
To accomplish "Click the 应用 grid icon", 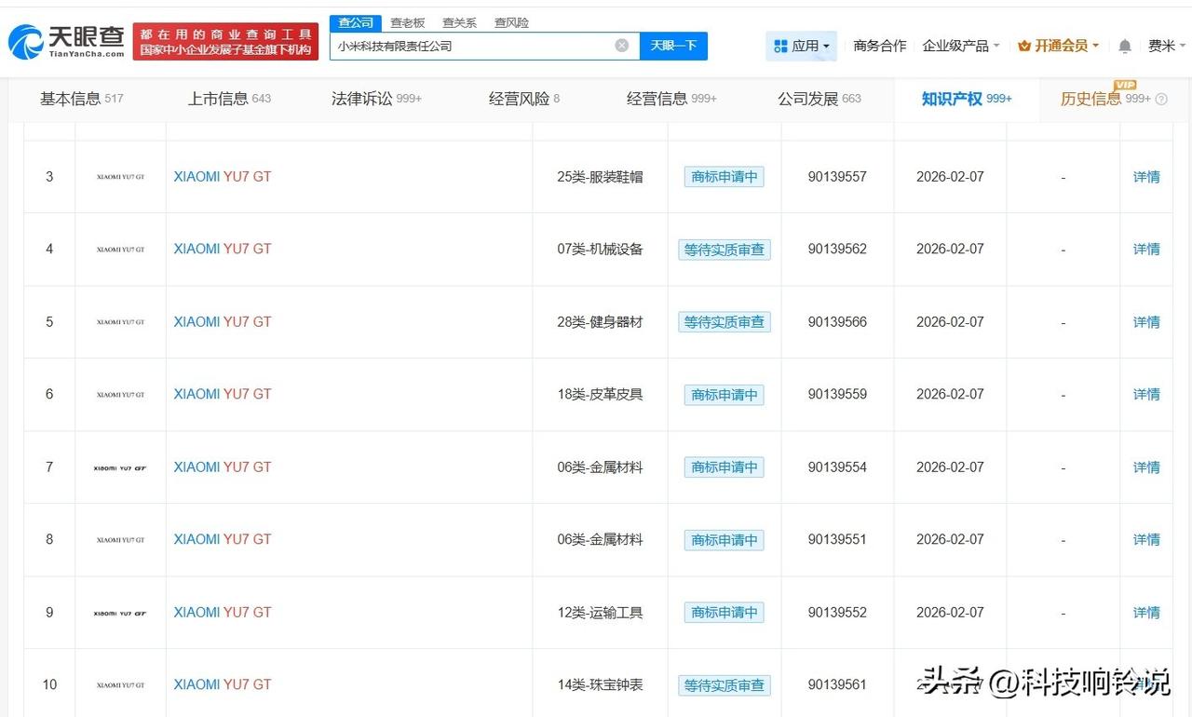I will tap(780, 46).
